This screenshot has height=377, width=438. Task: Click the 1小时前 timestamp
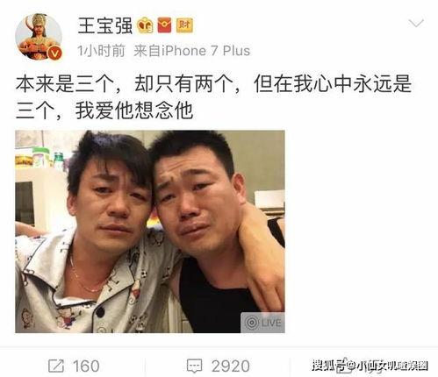101,51
